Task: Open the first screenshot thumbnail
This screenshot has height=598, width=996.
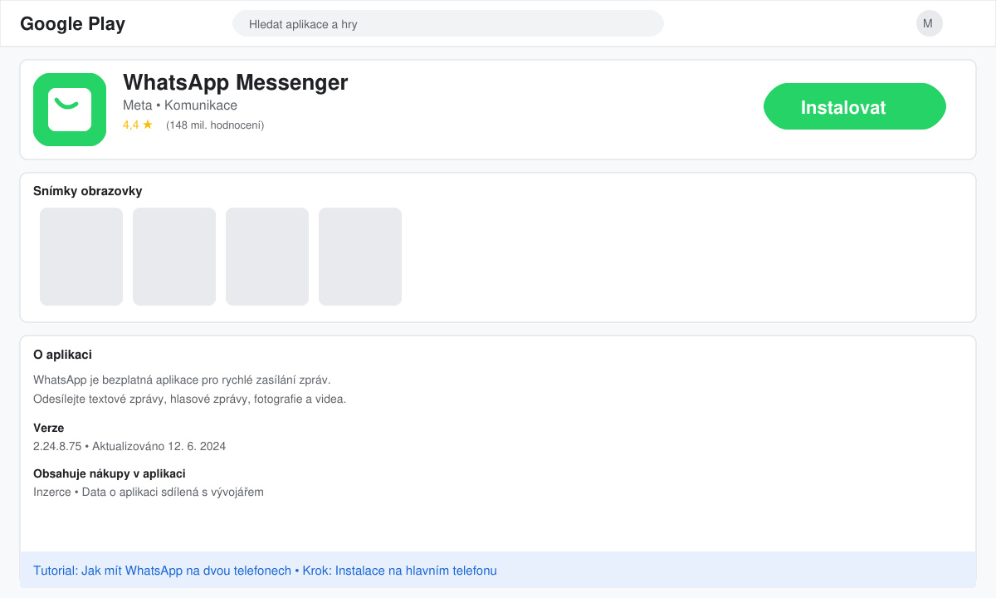Action: 81,257
